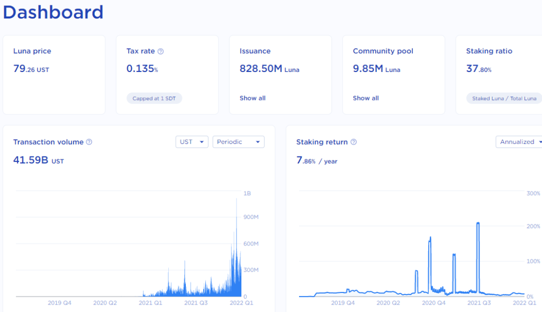Click the Transaction volume help icon

tap(88, 142)
